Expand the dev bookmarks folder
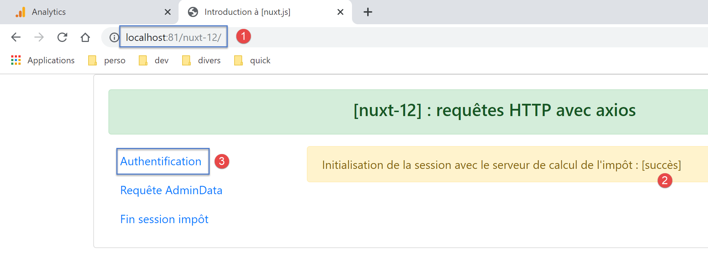The height and width of the screenshot is (260, 708). pos(154,60)
